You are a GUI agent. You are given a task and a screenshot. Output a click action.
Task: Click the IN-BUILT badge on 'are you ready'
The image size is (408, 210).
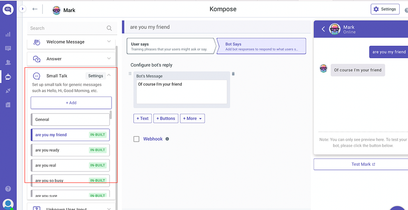tap(98, 150)
